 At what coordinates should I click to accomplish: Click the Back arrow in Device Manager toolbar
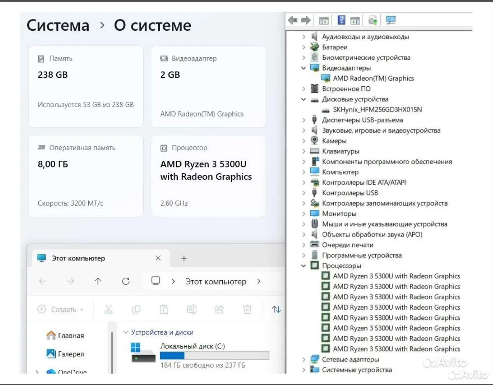tap(293, 21)
